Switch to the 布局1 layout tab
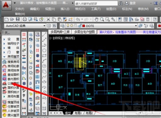The width and height of the screenshot is (161, 118). (x=78, y=113)
